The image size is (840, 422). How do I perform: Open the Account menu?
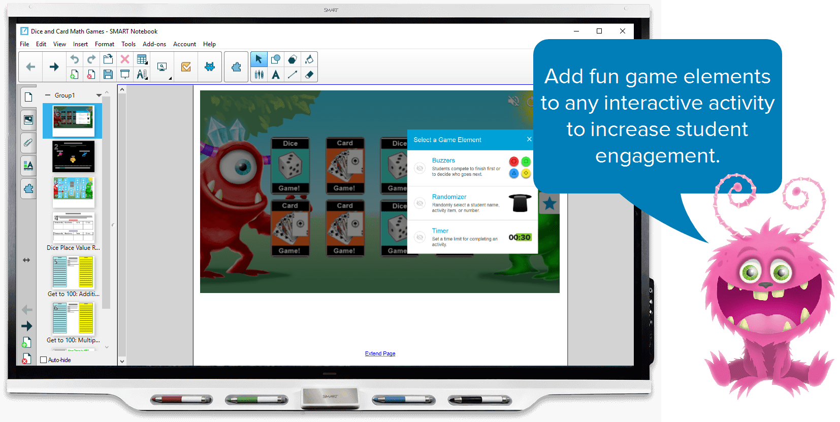point(184,44)
